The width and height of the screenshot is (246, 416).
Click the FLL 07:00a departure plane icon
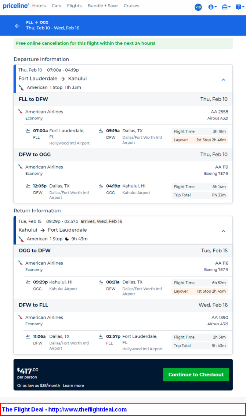click(x=28, y=131)
